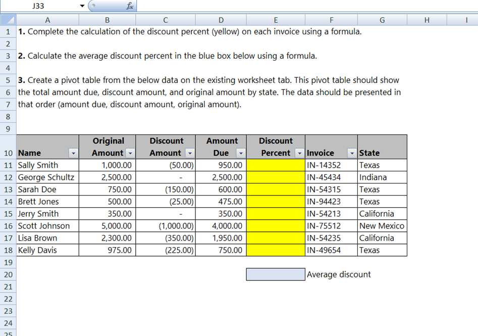Open the Name Box dropdown arrow
Screen dimensions: 478x336
pyautogui.click(x=82, y=6)
